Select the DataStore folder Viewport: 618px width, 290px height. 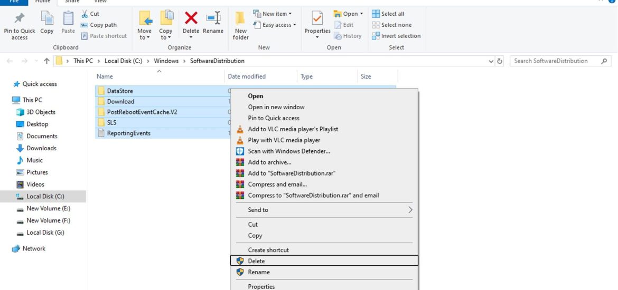tap(120, 91)
